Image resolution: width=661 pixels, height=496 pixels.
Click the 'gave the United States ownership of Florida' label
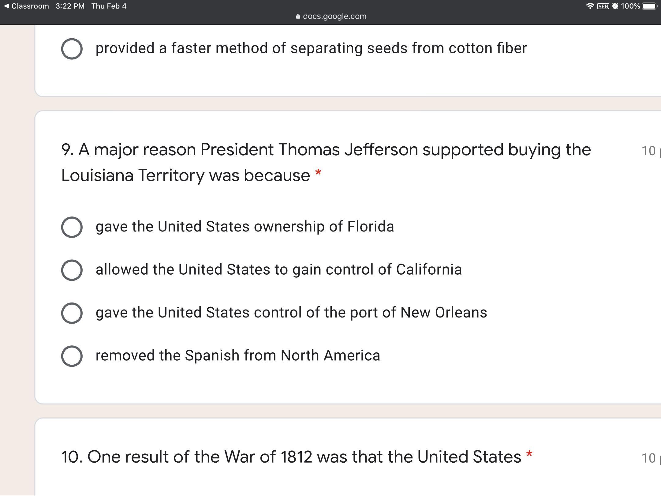(245, 227)
